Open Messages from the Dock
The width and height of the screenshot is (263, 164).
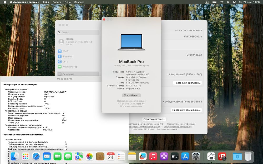pos(68,156)
